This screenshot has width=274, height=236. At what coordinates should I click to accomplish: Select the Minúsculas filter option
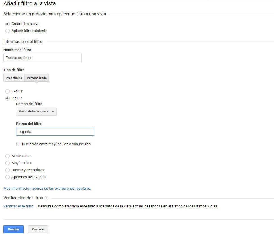[x=8, y=156]
